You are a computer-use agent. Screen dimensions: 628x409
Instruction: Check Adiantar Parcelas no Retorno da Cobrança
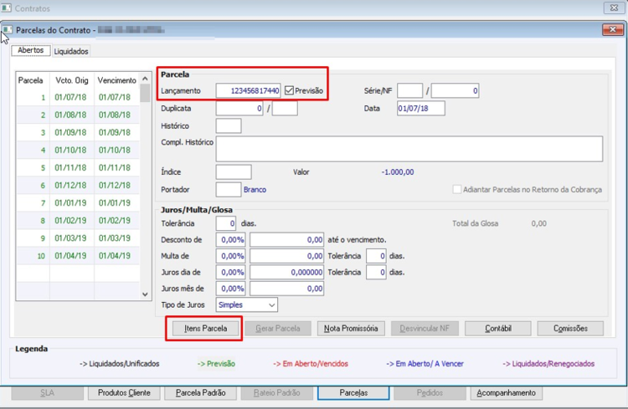point(457,189)
